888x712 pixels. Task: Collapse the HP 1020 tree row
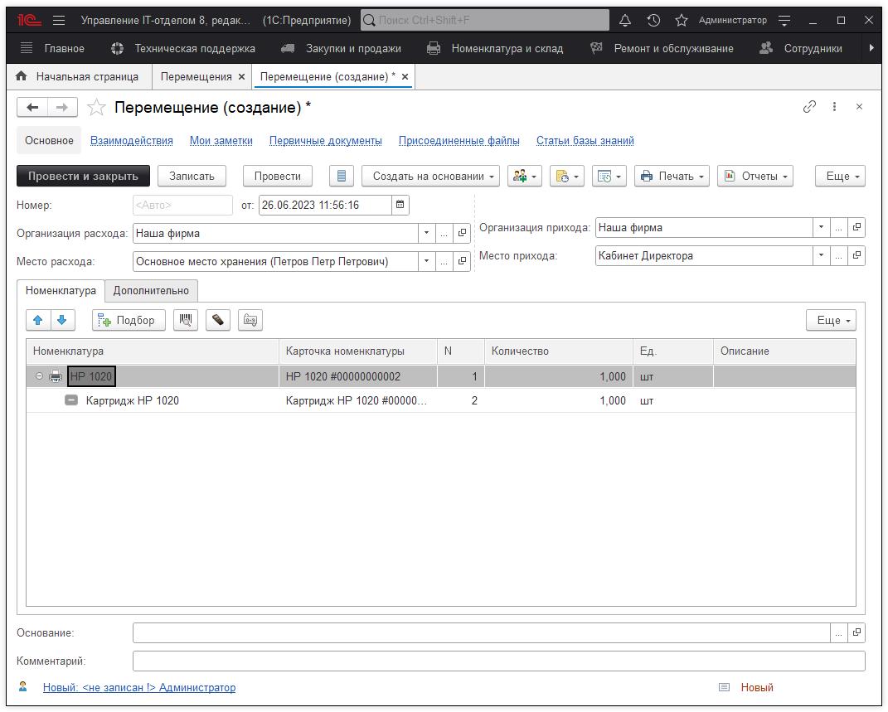(x=39, y=376)
